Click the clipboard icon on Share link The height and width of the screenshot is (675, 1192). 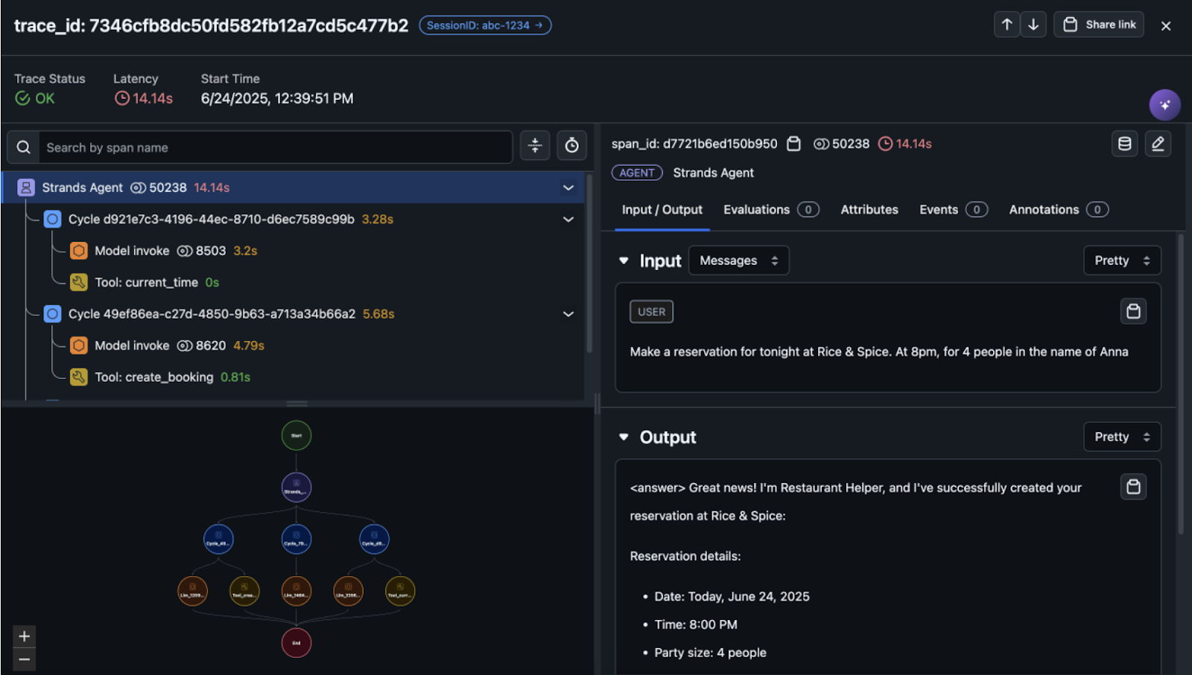point(1070,25)
